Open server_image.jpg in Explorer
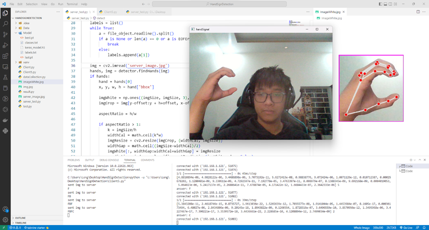This screenshot has height=230, width=429. (x=34, y=96)
